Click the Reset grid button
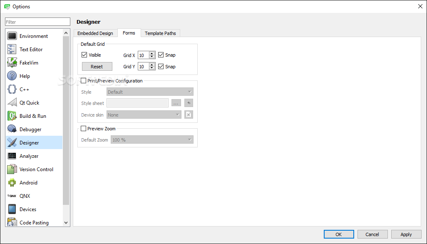Screen dimensions: 427x244 pos(97,67)
